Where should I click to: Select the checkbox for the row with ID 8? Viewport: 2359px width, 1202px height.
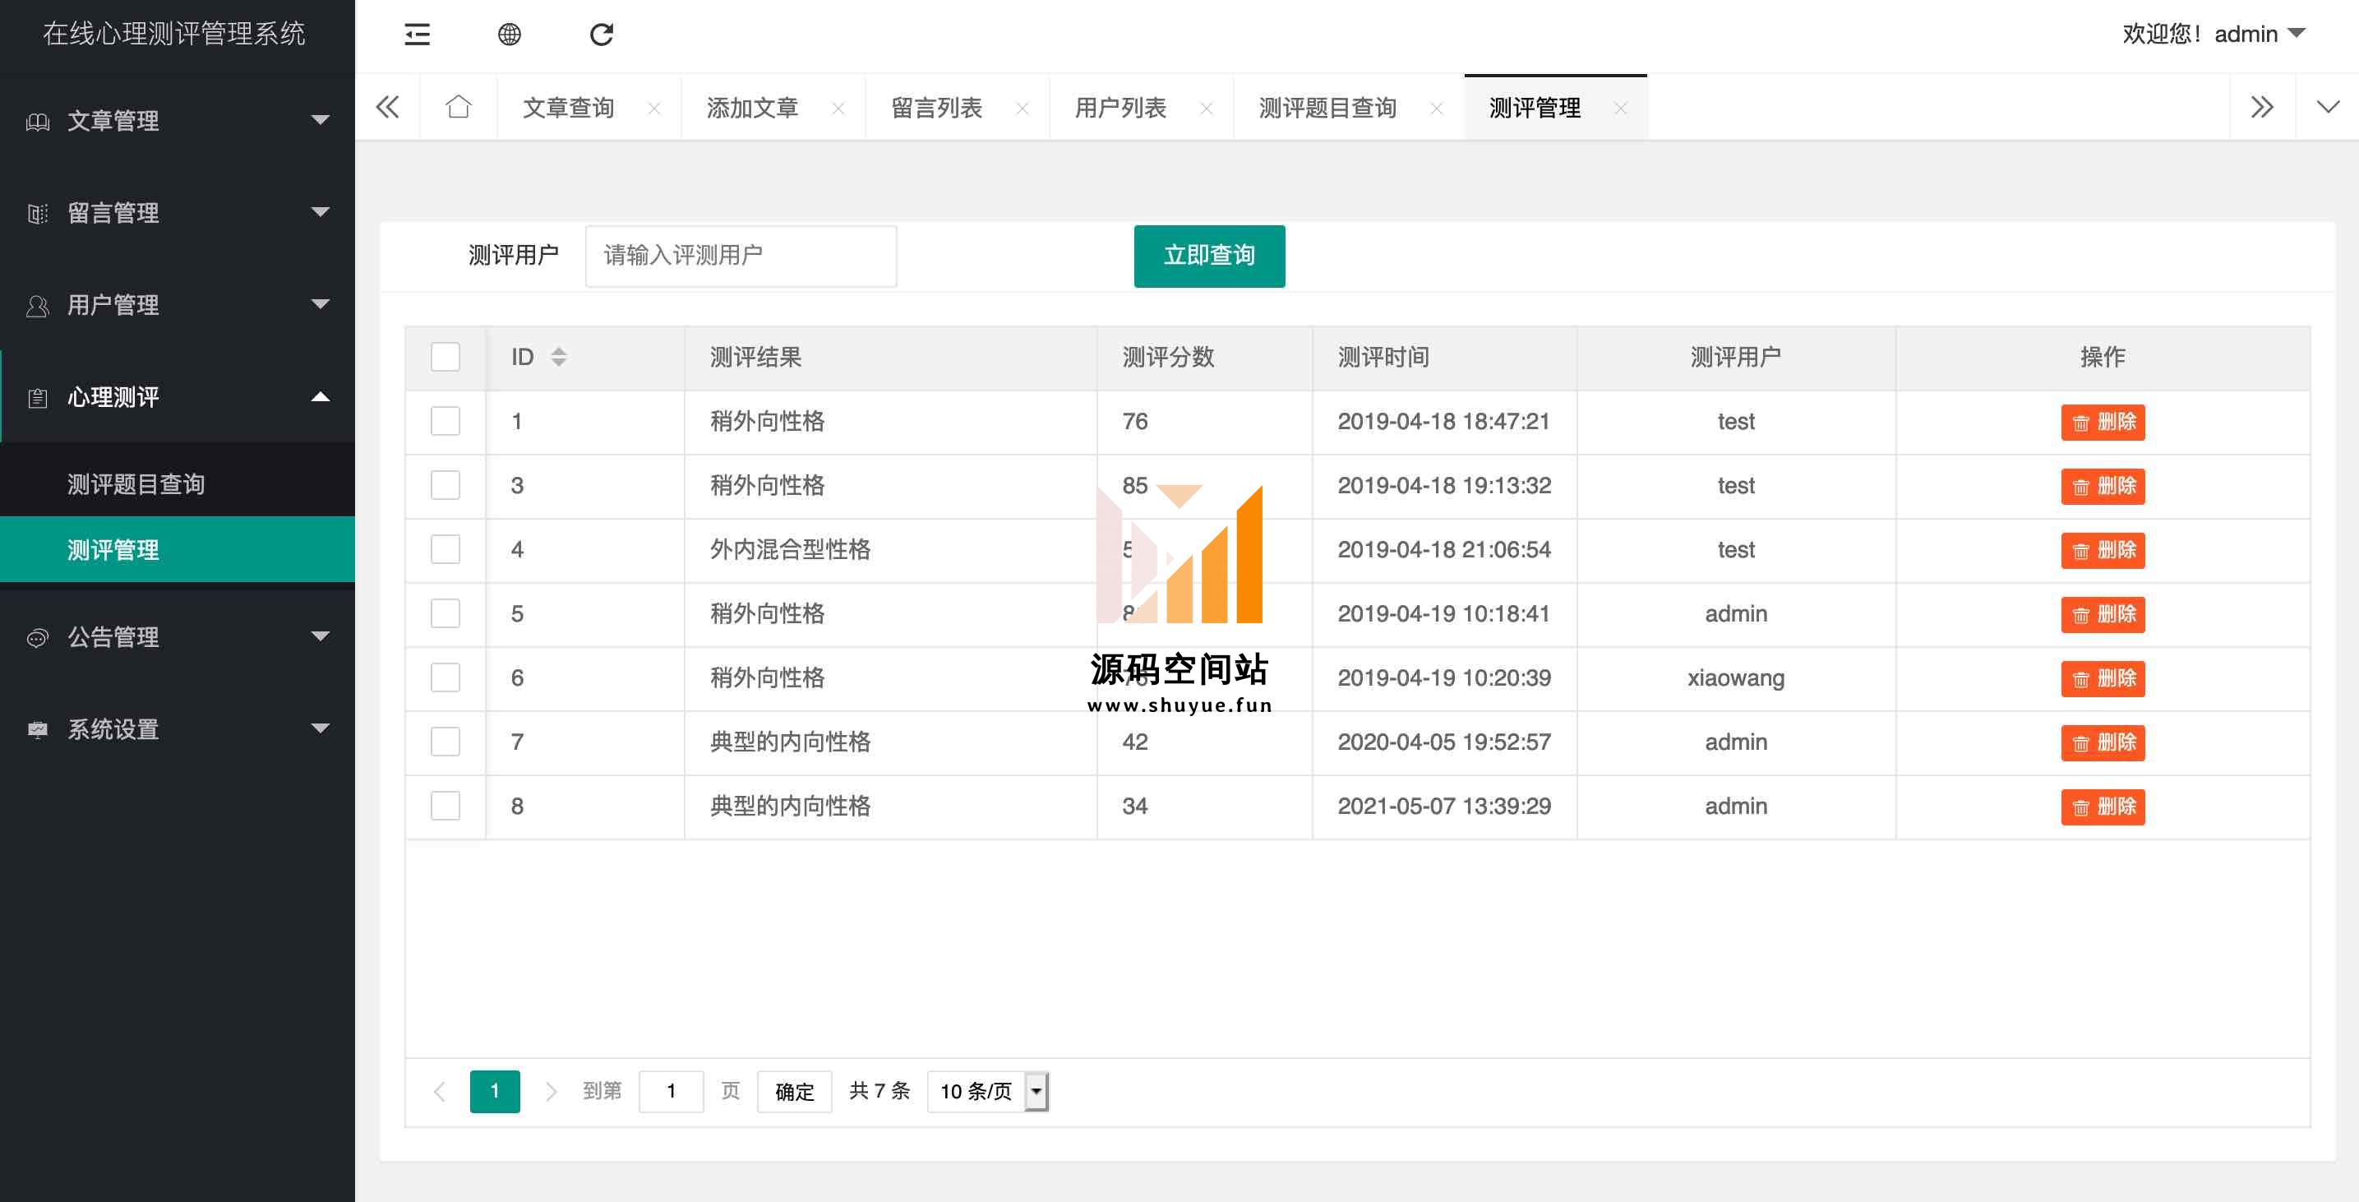coord(445,807)
